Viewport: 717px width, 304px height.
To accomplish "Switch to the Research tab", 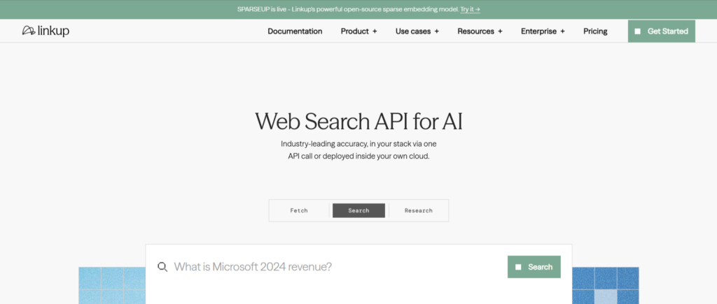I will [419, 210].
